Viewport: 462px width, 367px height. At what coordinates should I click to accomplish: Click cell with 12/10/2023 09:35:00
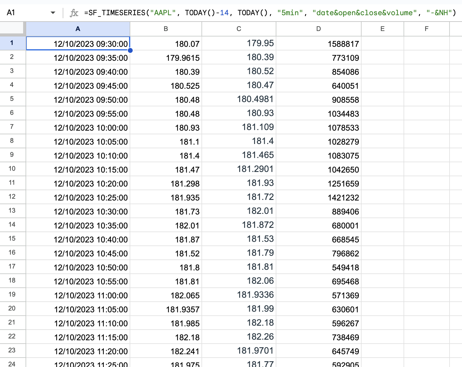[78, 57]
